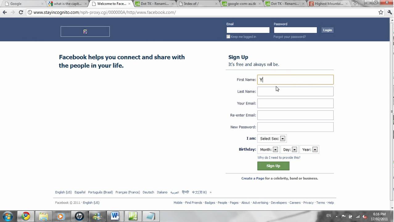Close the 'Welcome to Face...' tab

click(x=129, y=4)
